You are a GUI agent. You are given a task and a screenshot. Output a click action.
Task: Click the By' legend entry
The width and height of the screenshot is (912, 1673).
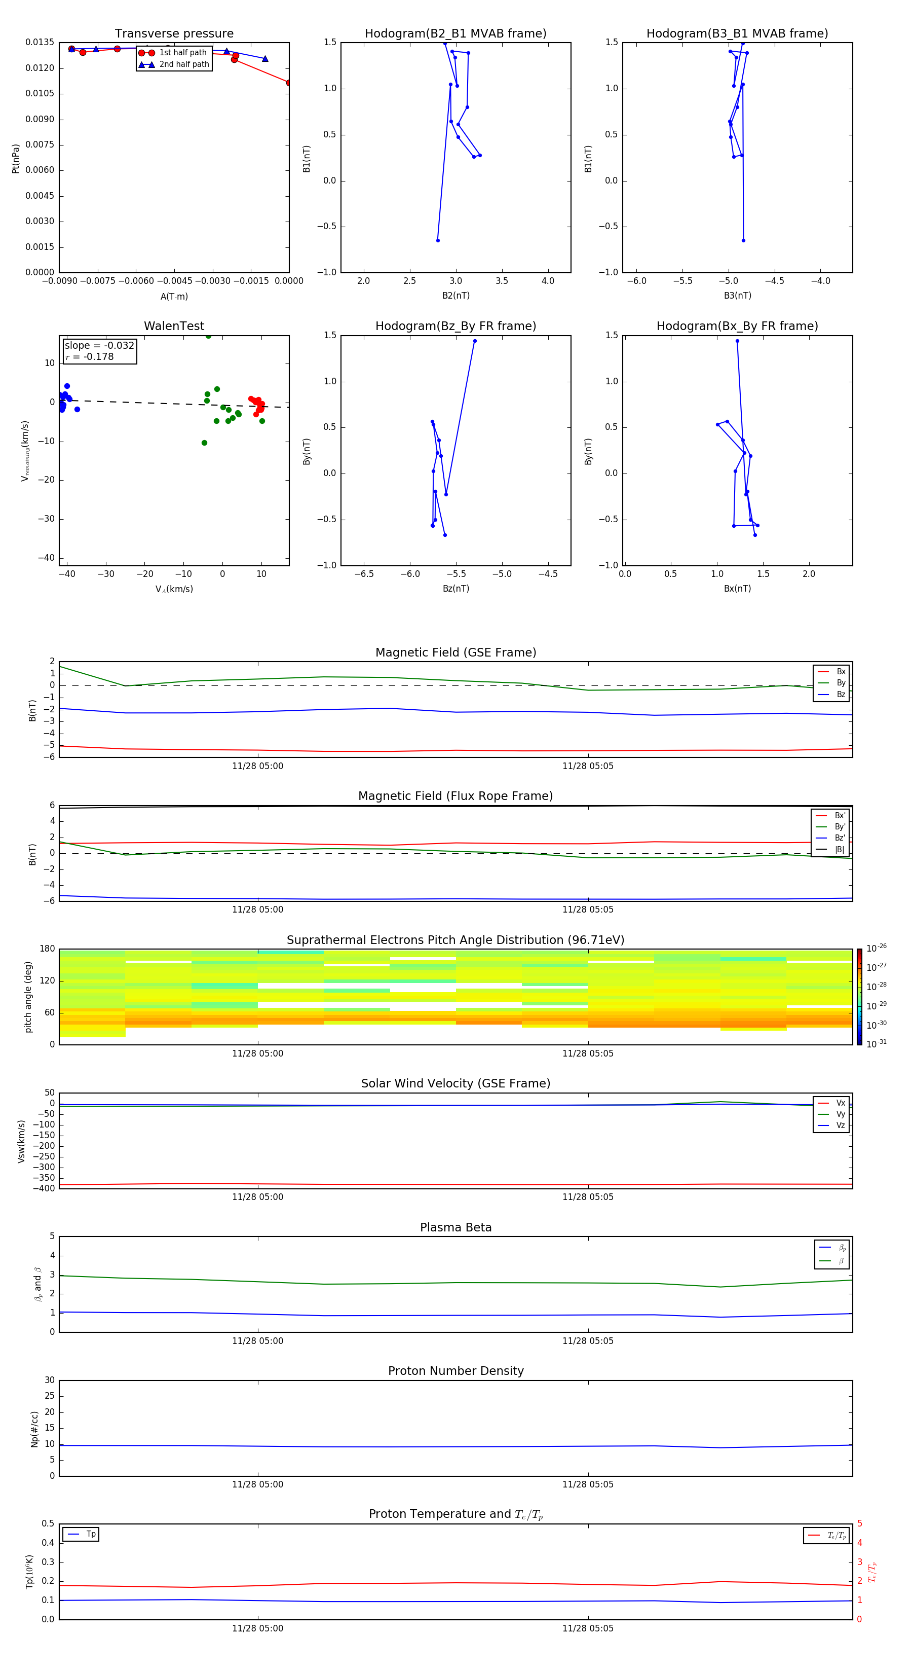(830, 827)
